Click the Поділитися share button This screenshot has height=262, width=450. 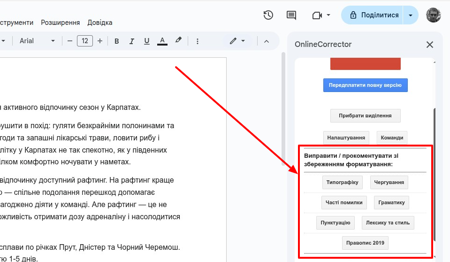click(372, 15)
